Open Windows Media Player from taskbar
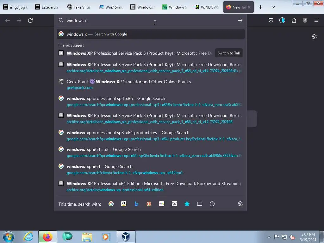Image resolution: width=324 pixels, height=243 pixels. tap(106, 237)
